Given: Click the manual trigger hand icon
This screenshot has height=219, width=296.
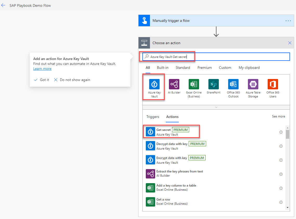Looking at the screenshot, I should click(x=144, y=21).
